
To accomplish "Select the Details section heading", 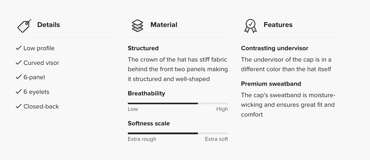I will pyautogui.click(x=49, y=25).
